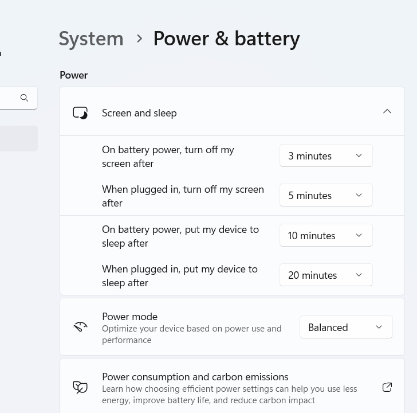Click the Power mode gauge icon
Image resolution: width=417 pixels, height=413 pixels.
(x=80, y=327)
